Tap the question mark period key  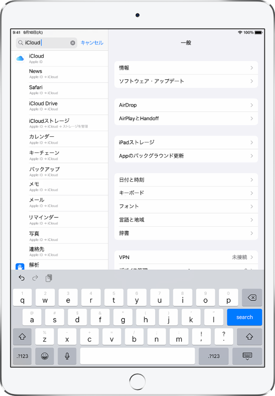point(224,336)
